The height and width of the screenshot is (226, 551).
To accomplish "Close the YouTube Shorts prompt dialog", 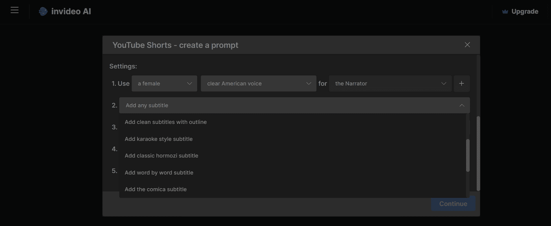I will click(x=467, y=45).
